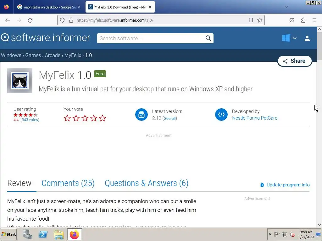This screenshot has height=241, width=322.
Task: Rate one star in Your vote
Action: click(x=67, y=118)
